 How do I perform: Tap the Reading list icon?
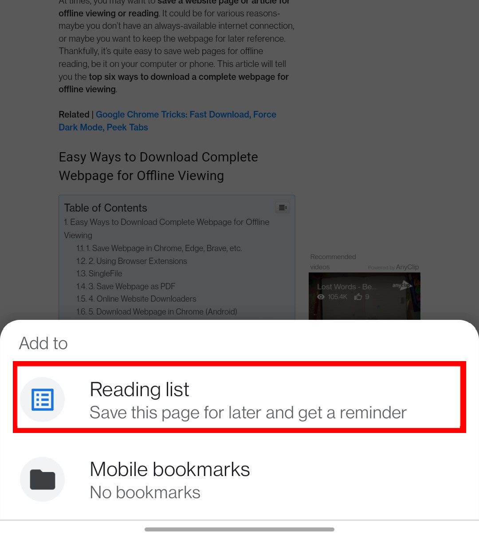click(x=43, y=399)
